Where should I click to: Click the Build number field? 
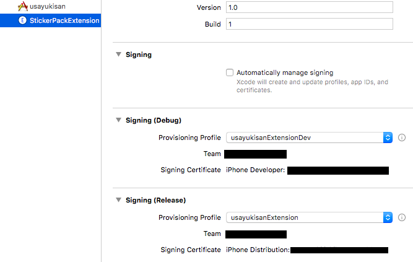tap(310, 24)
